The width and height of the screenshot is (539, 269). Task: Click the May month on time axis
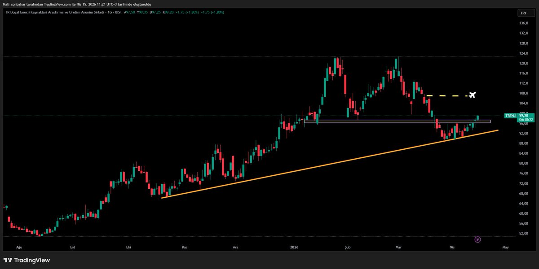click(506, 247)
